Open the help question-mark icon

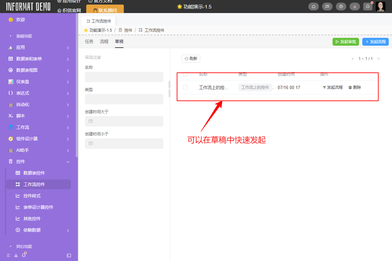coord(341,6)
